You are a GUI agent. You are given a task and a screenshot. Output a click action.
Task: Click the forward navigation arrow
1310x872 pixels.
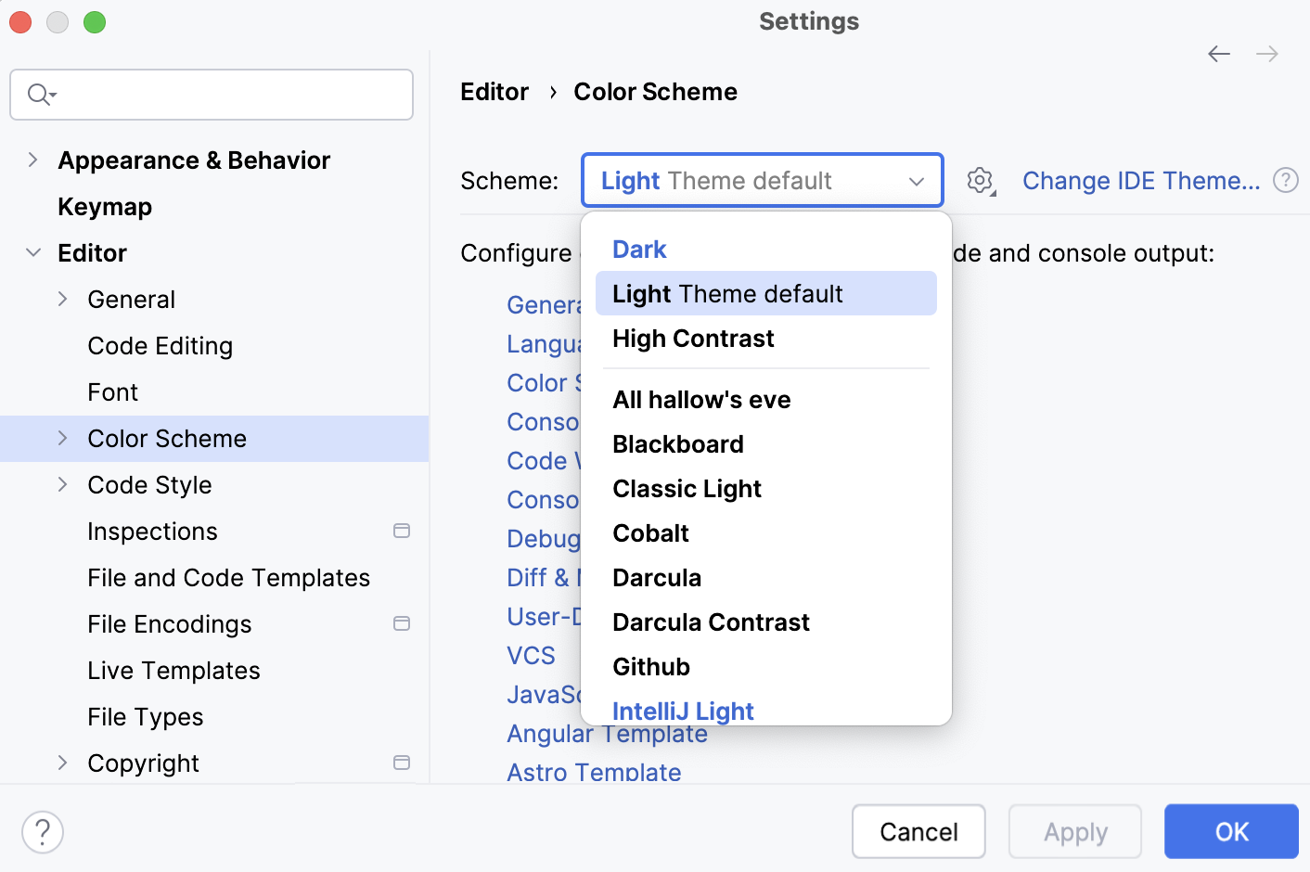[1266, 54]
